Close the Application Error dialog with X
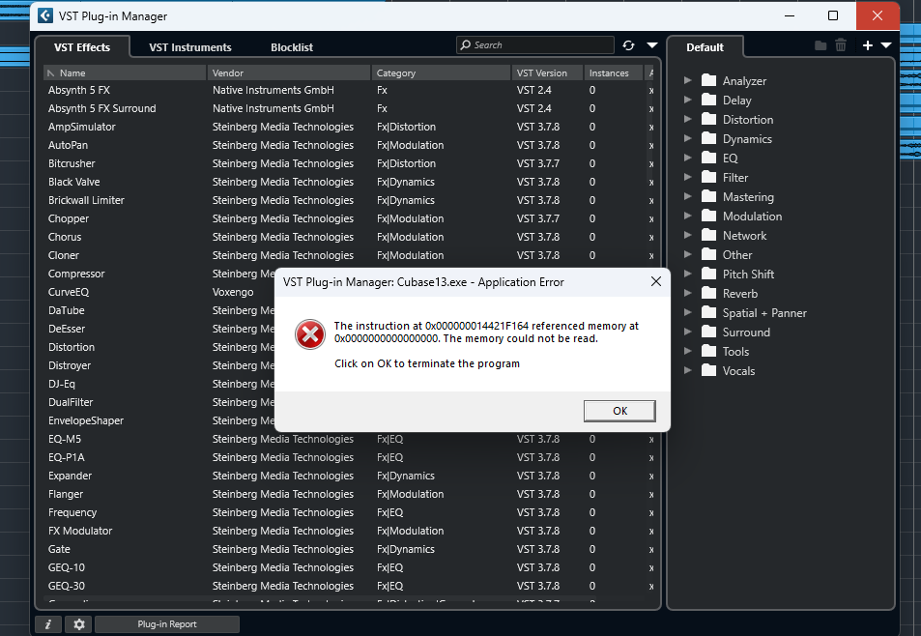The width and height of the screenshot is (921, 636). point(656,282)
